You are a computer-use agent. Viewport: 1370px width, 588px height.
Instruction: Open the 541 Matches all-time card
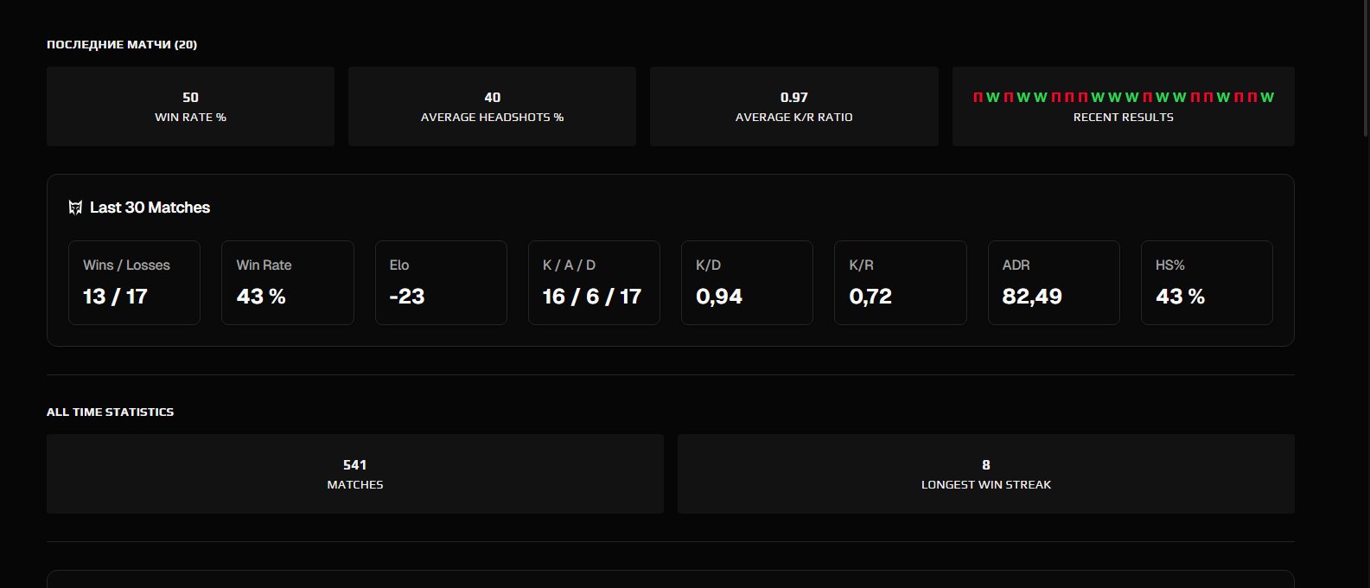(x=354, y=474)
